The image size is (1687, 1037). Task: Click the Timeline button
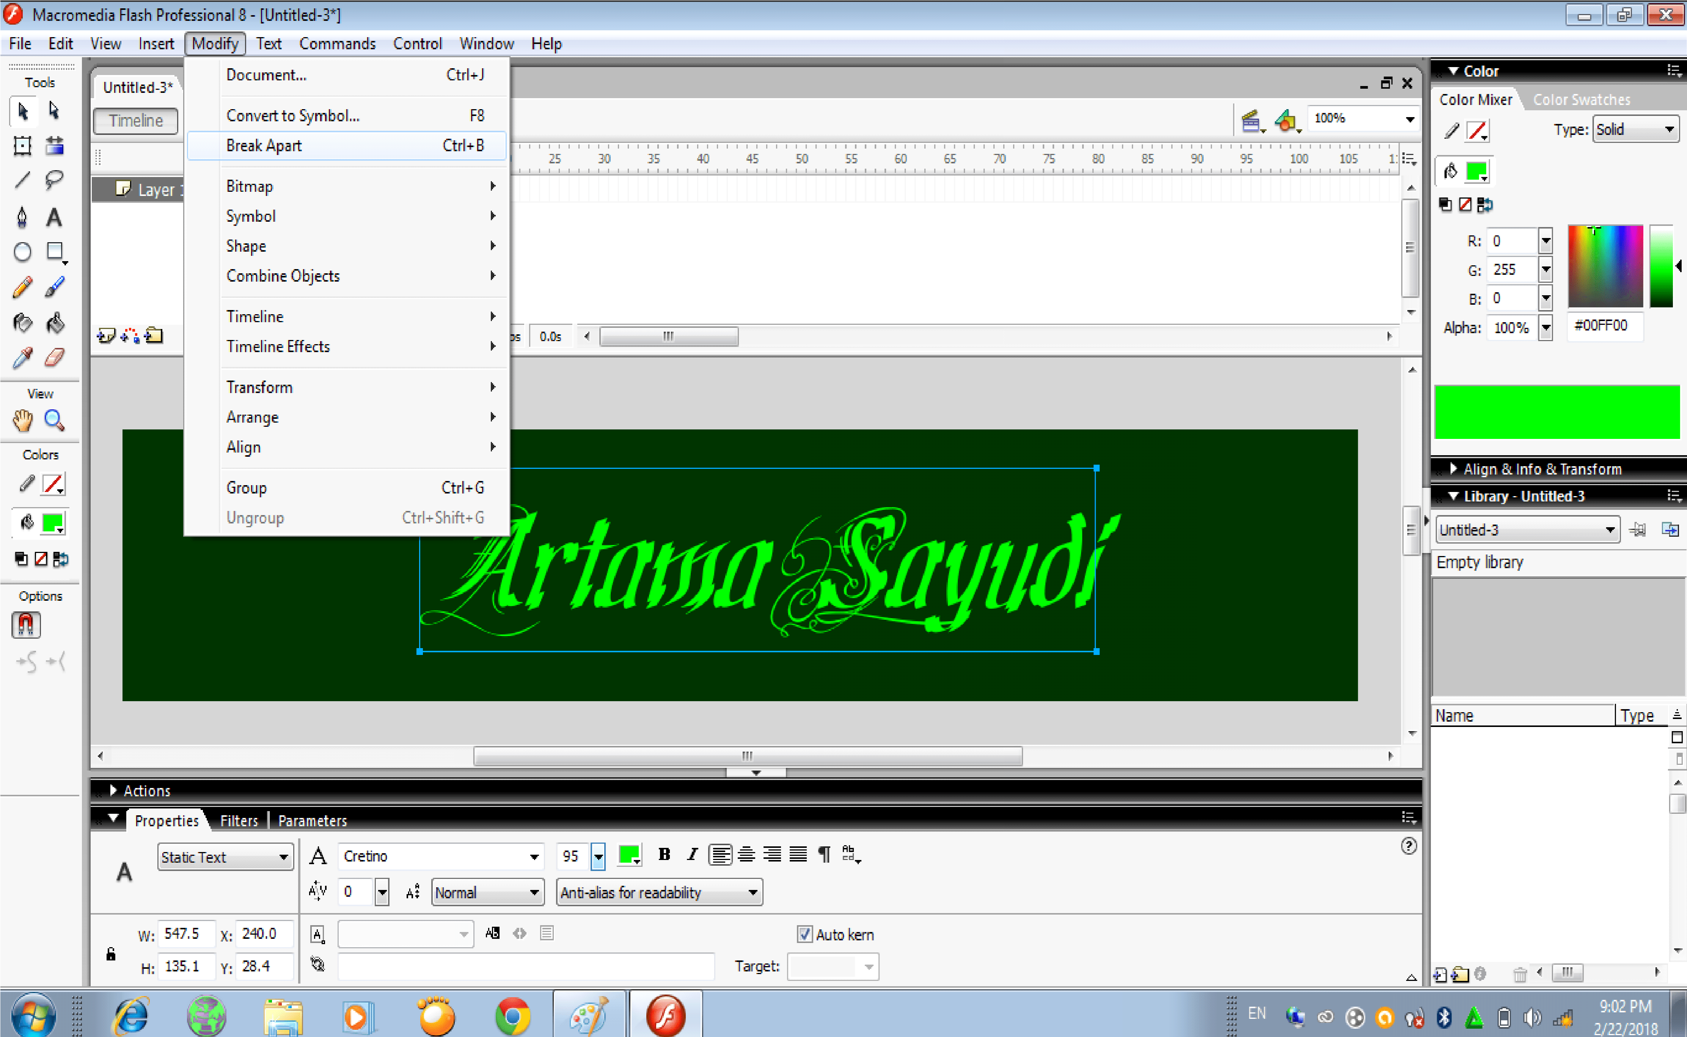click(x=136, y=121)
